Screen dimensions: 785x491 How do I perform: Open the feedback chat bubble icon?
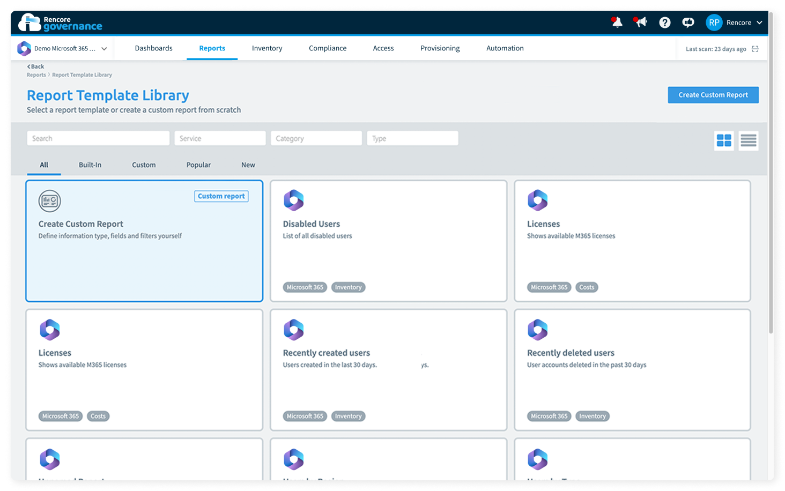[x=688, y=23]
